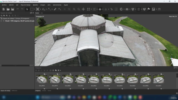This screenshot has height=100, width=178.
Task: Zoom out with the magnifier minus icon
Action: [x=79, y=9]
